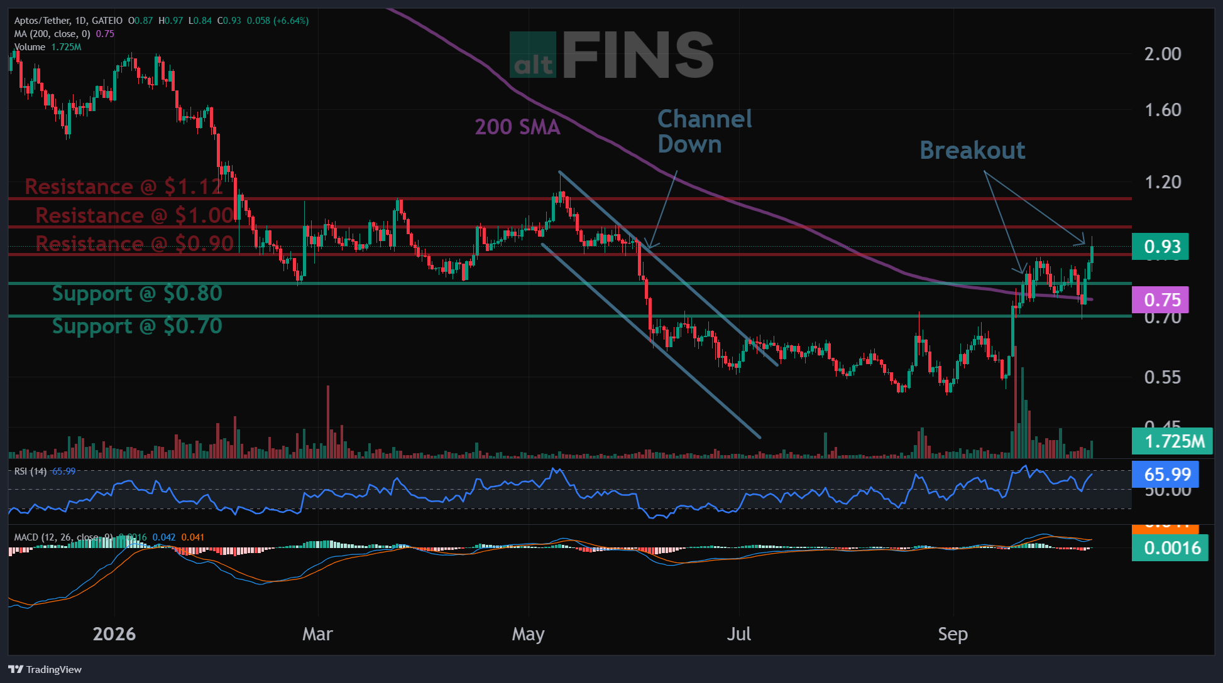The width and height of the screenshot is (1223, 683).
Task: Select the Resistance @ $1.00 label
Action: (134, 215)
